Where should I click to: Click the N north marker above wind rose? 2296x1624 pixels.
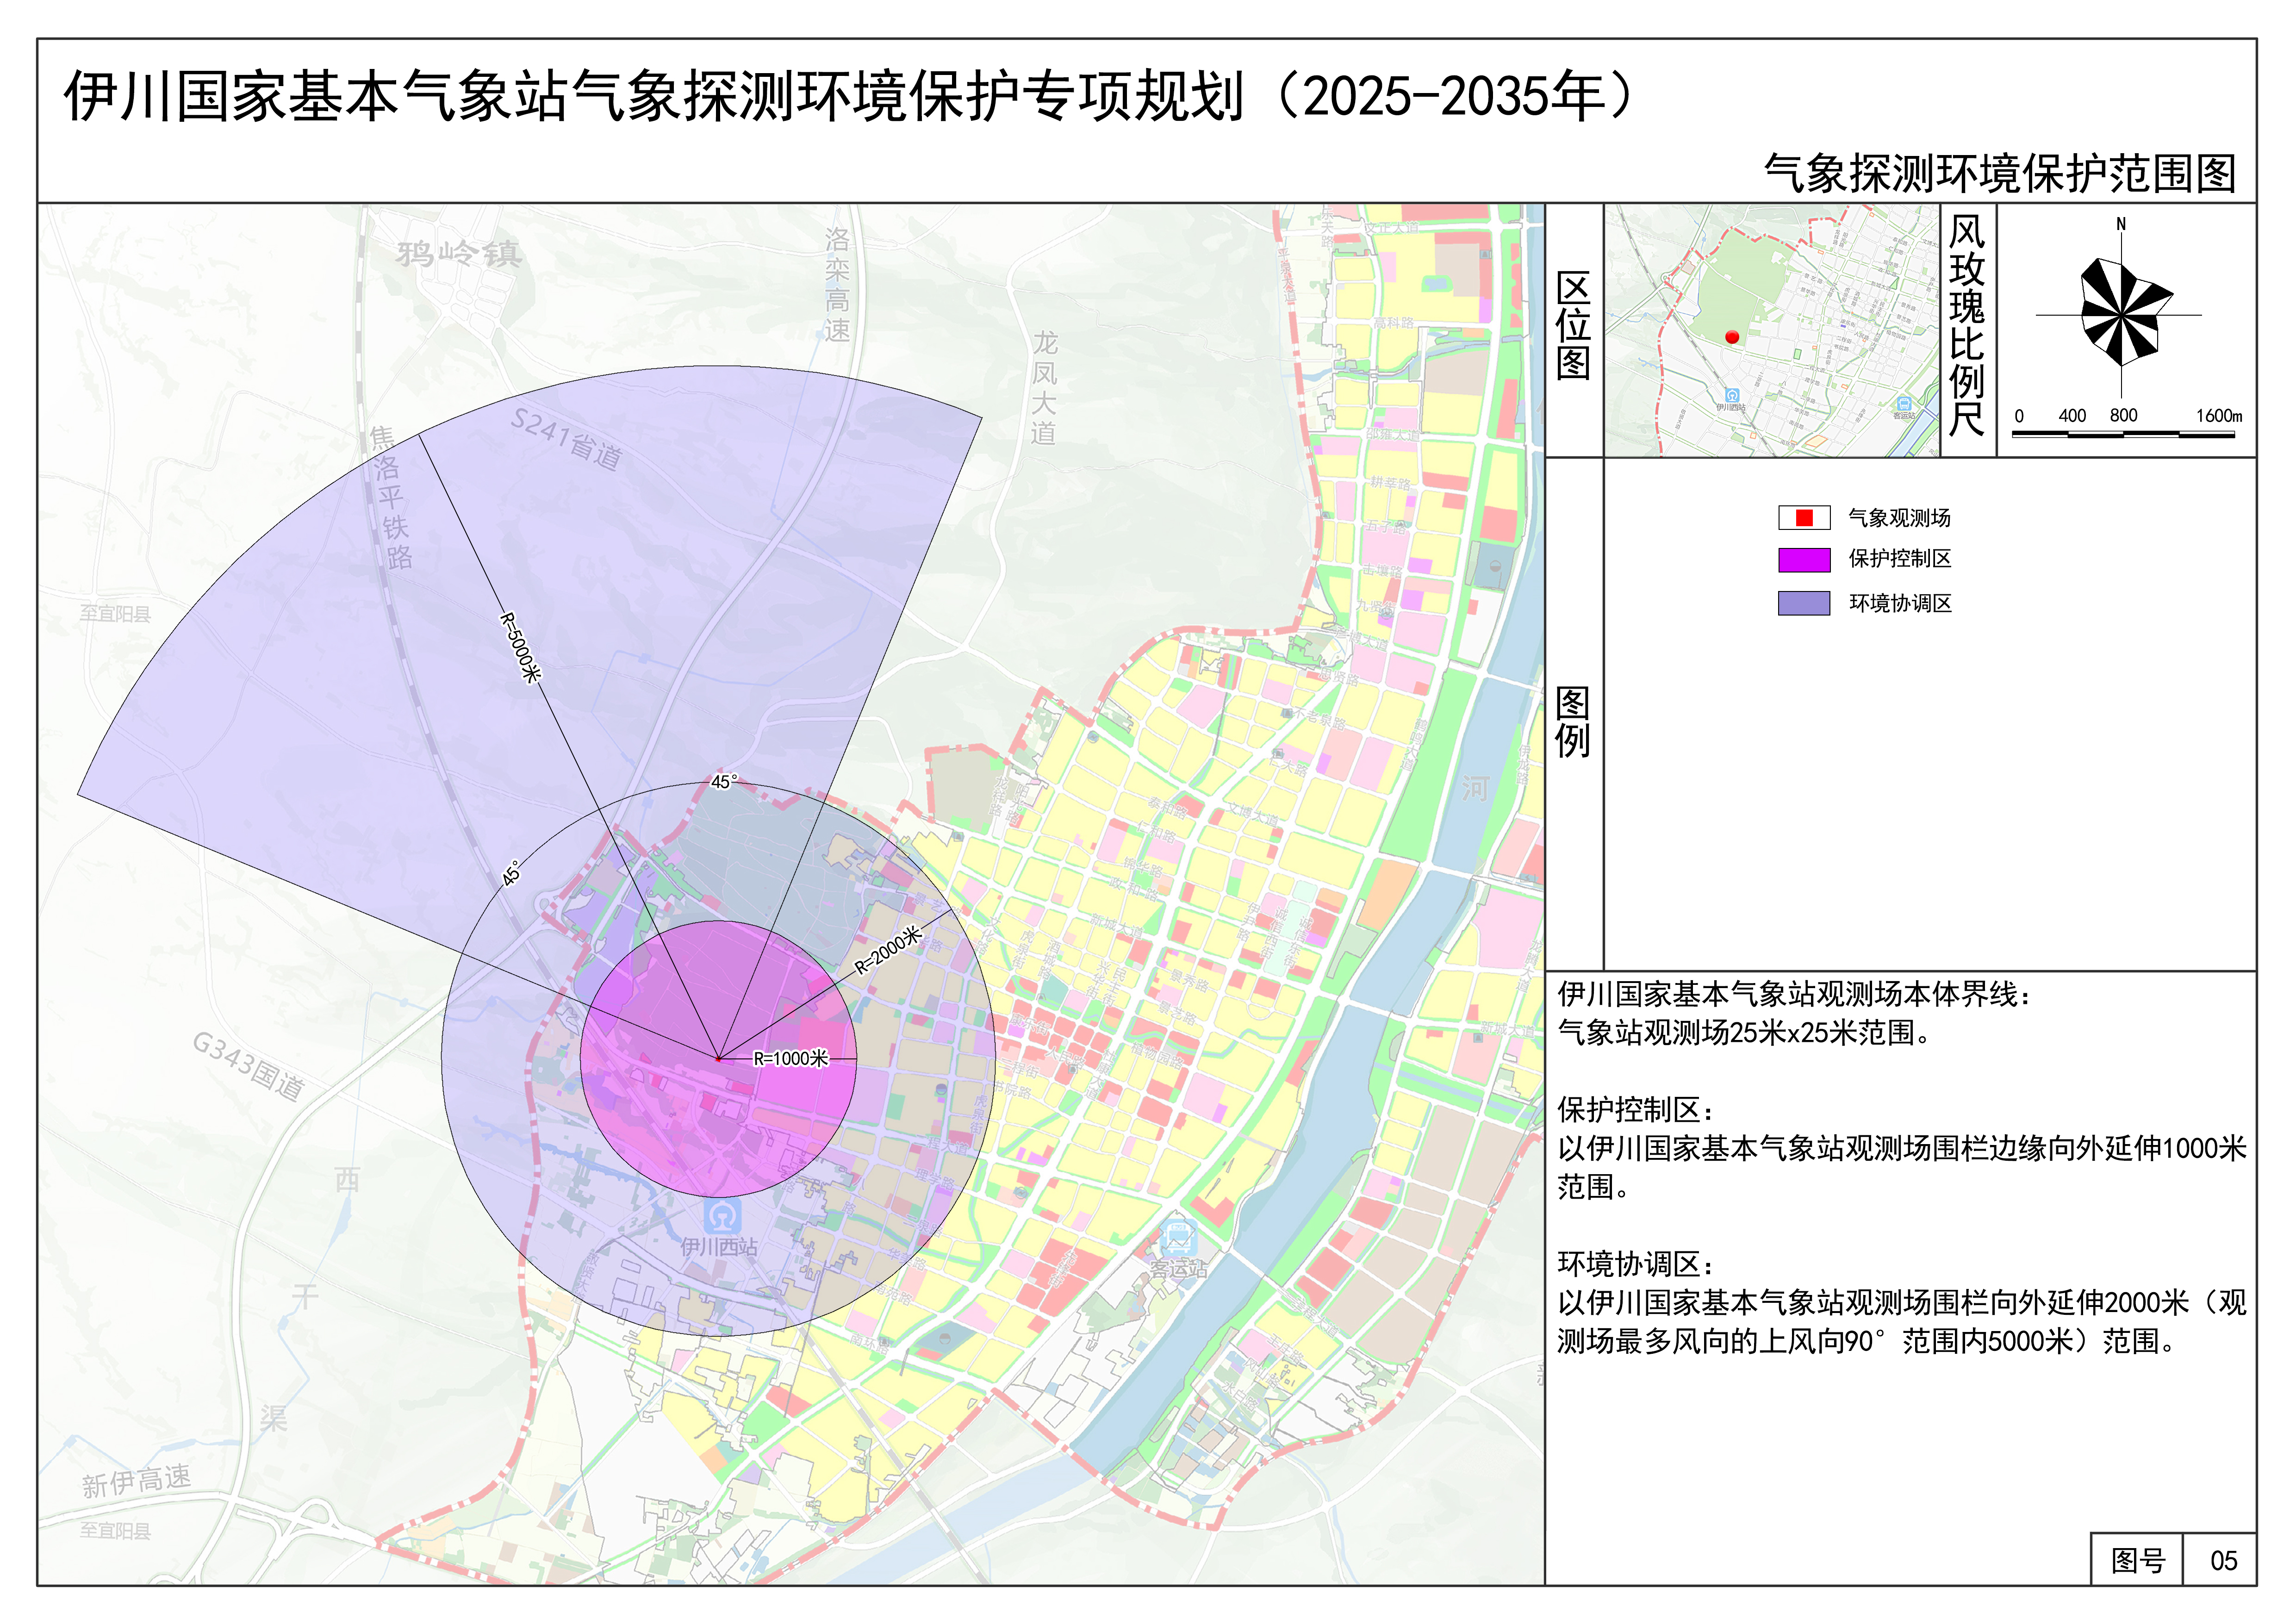click(2120, 225)
